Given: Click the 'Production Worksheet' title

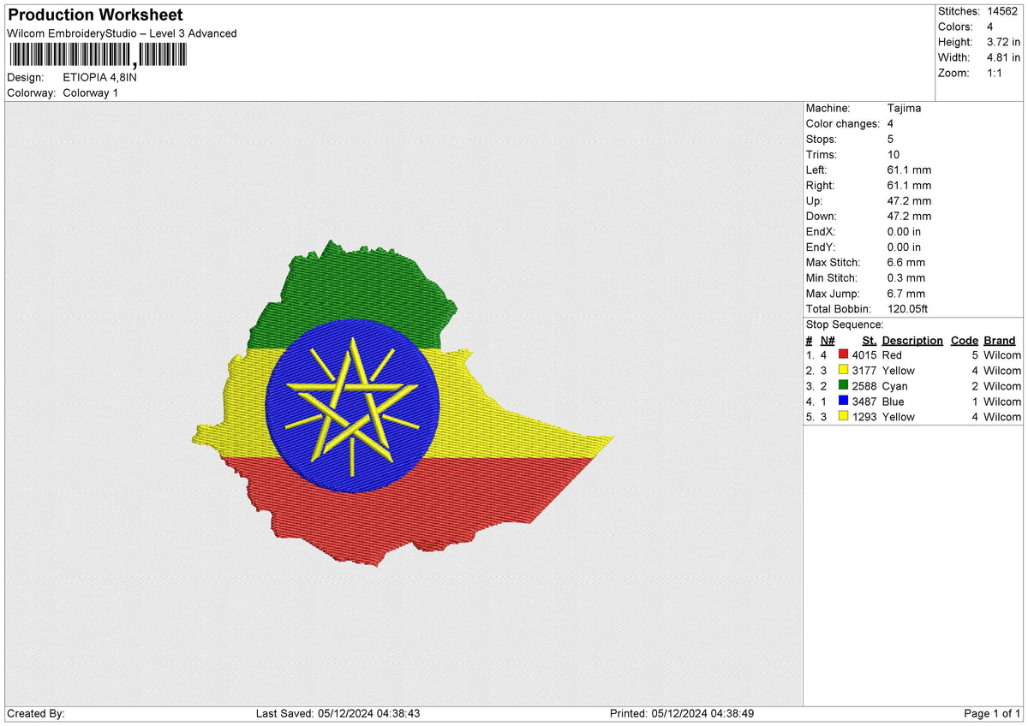Looking at the screenshot, I should click(x=95, y=15).
